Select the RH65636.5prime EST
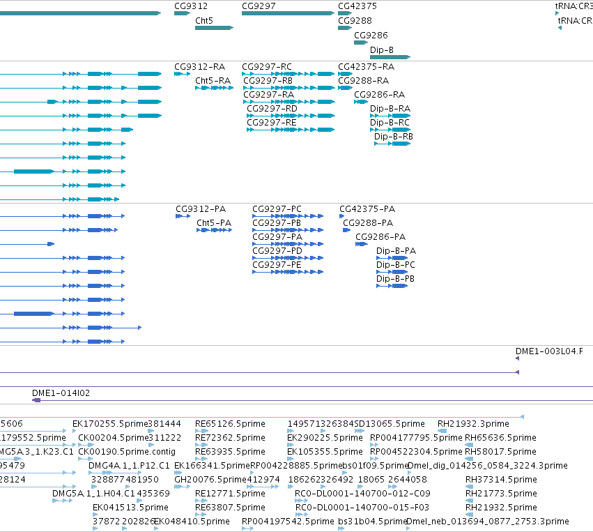The image size is (593, 532). 469,445
